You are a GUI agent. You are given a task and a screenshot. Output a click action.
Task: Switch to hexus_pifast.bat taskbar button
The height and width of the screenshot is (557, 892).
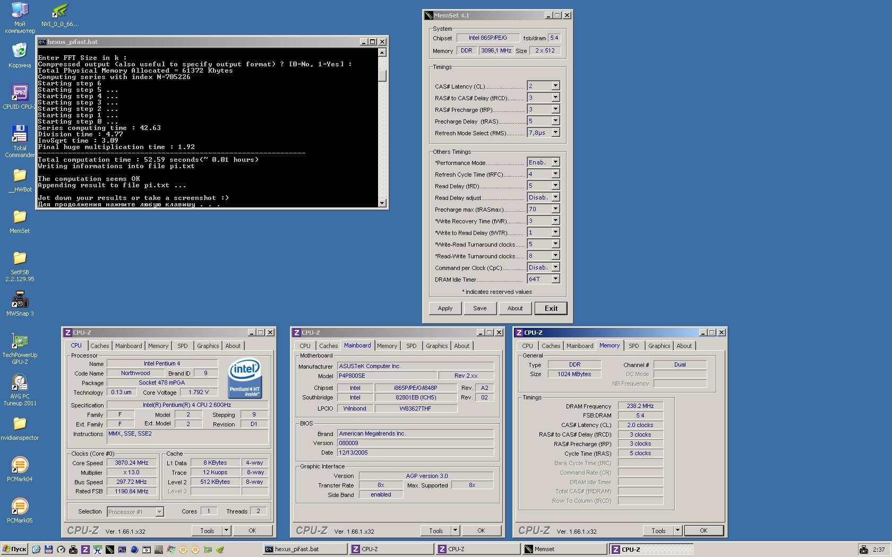305,549
